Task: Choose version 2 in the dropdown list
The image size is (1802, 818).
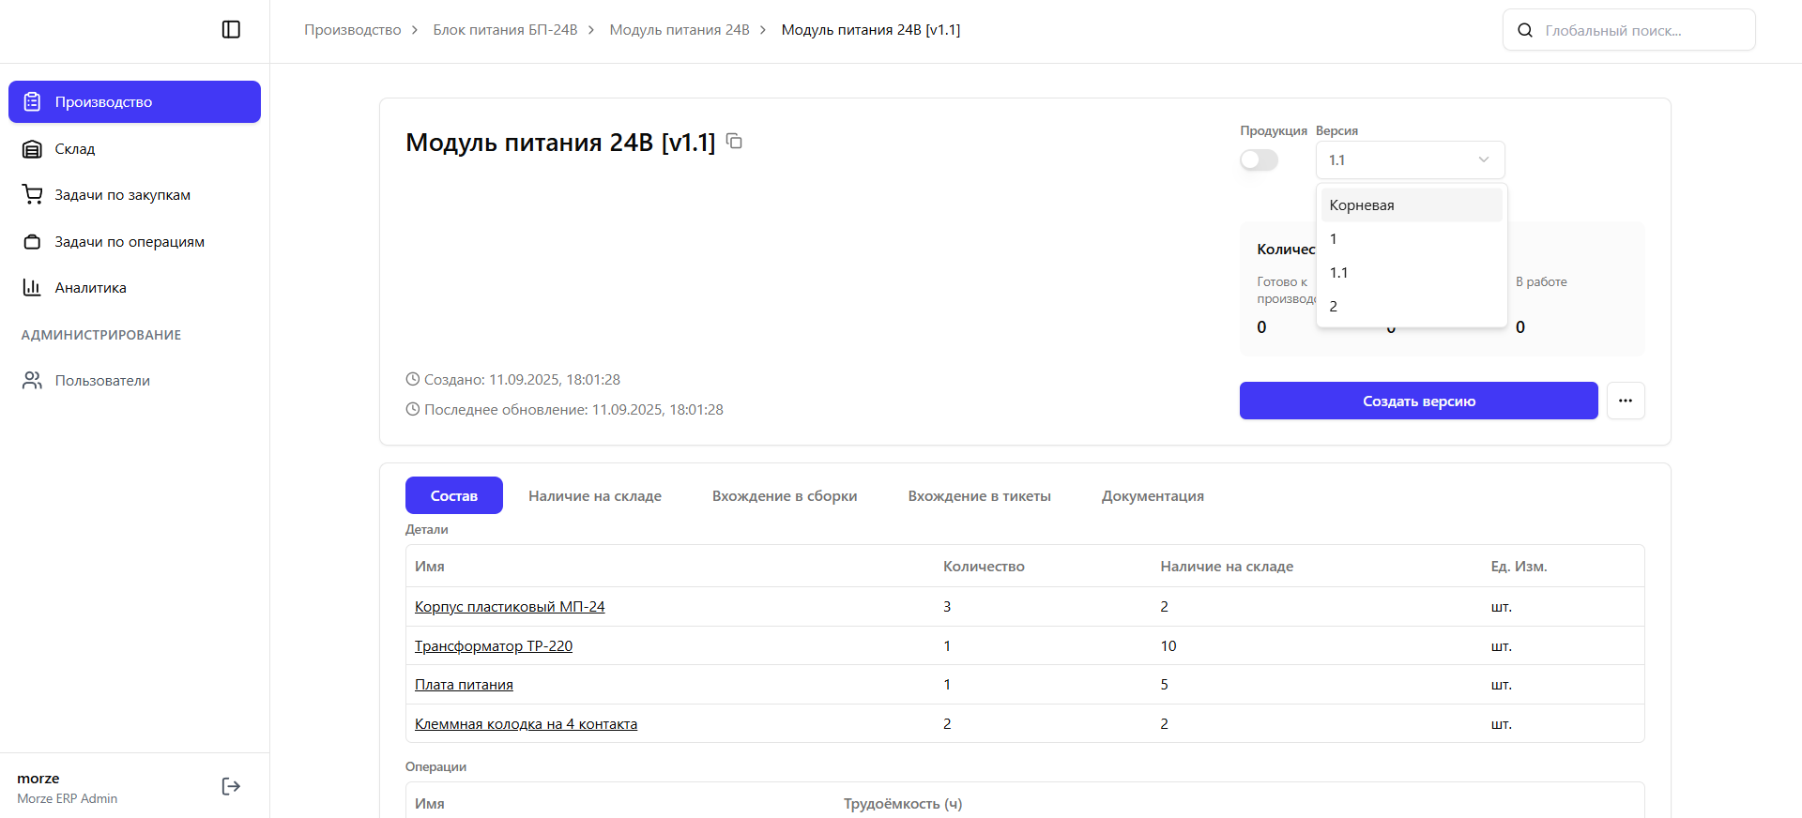Action: coord(1334,307)
